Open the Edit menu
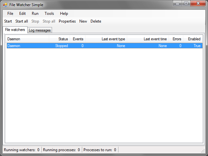Viewport: 208px width, 156px height. [22, 14]
